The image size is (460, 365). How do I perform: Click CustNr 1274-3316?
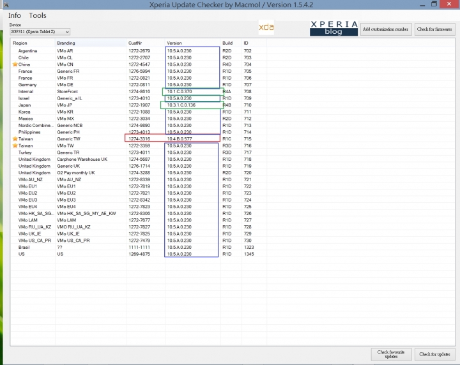pos(139,139)
